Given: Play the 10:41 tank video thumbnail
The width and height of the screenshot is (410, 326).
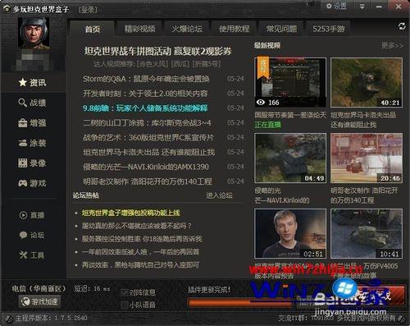Looking at the screenshot, I should (367, 233).
